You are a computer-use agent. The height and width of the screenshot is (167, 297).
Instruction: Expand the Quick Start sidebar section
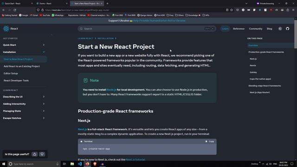(44, 45)
